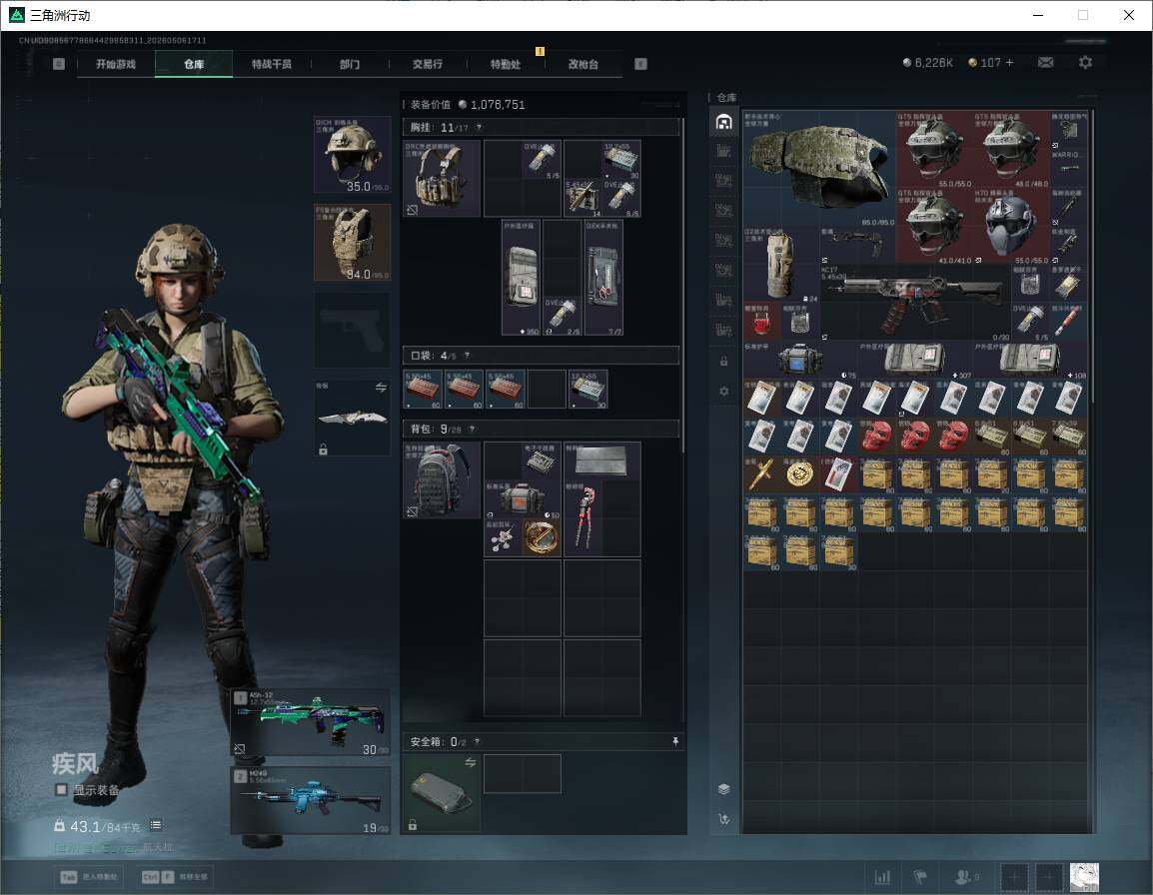Open the mail envelope icon
The width and height of the screenshot is (1153, 895).
click(x=1046, y=63)
